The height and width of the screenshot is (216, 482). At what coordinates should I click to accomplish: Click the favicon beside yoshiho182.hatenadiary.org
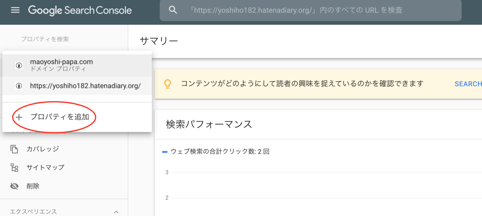click(x=19, y=86)
